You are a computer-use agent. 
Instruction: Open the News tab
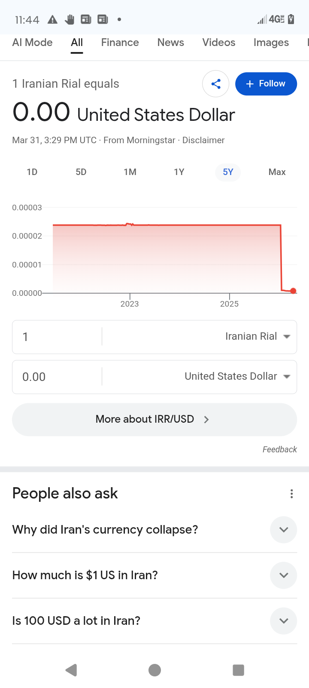coord(170,43)
